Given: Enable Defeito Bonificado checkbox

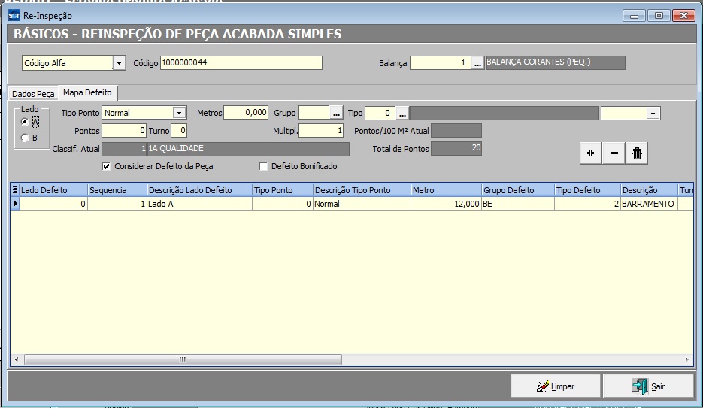Looking at the screenshot, I should tap(263, 166).
